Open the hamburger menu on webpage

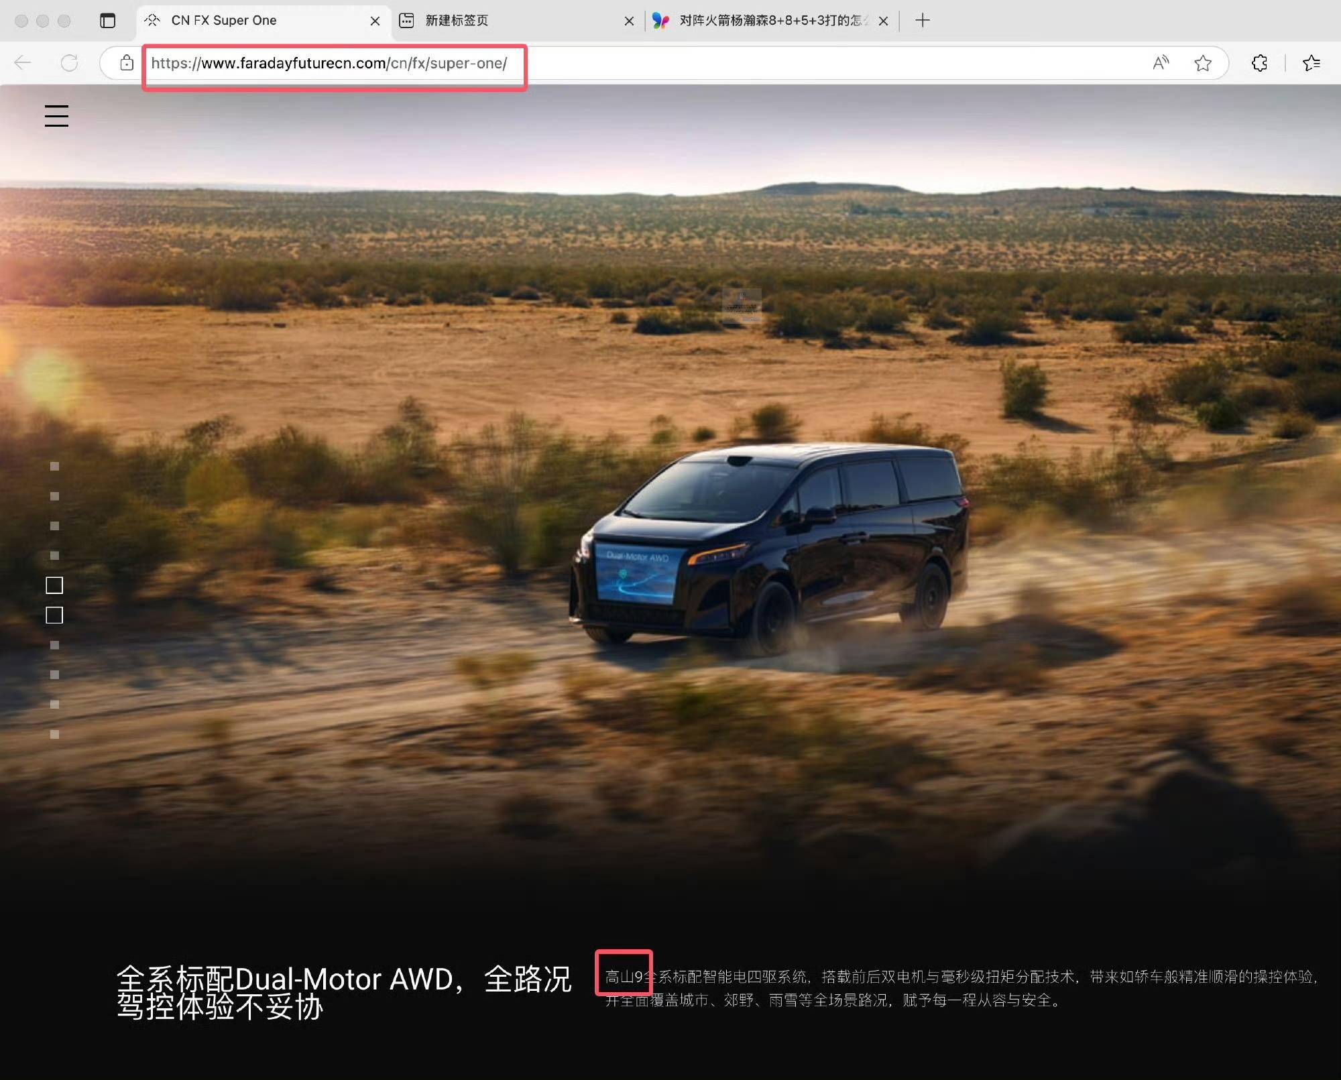click(x=56, y=116)
